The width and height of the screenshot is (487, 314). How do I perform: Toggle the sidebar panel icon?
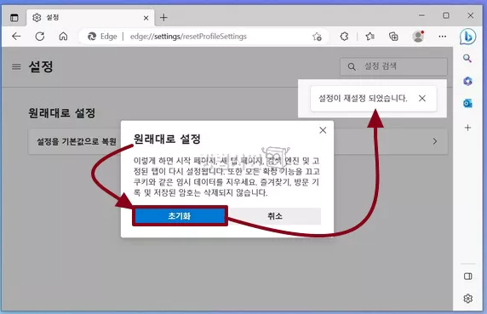(467, 277)
